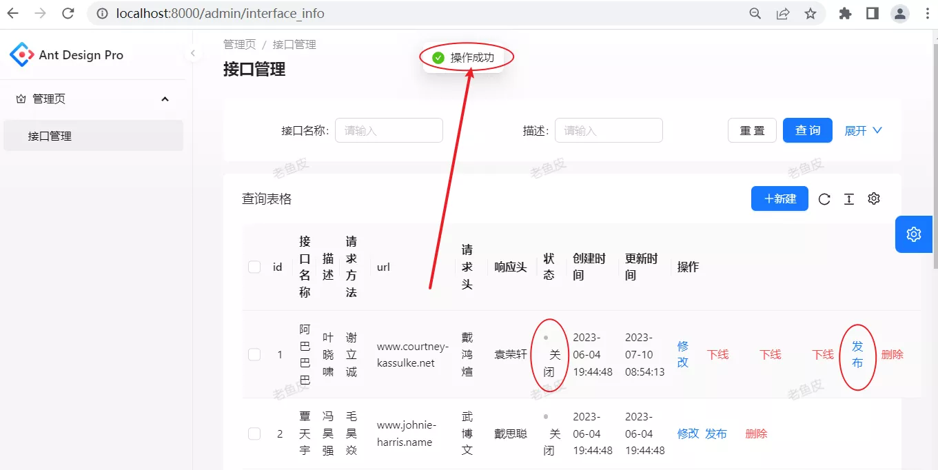Share this page via the share icon

783,13
